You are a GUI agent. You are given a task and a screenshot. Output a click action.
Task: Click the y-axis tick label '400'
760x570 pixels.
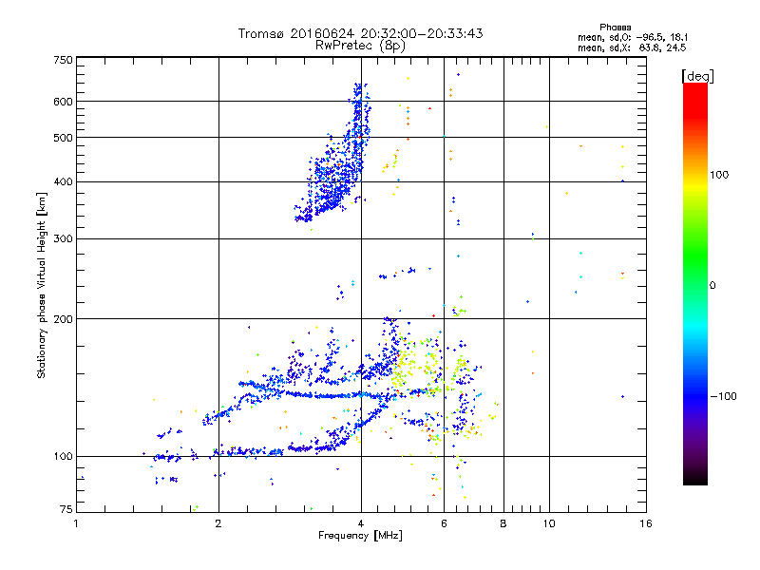[x=63, y=182]
